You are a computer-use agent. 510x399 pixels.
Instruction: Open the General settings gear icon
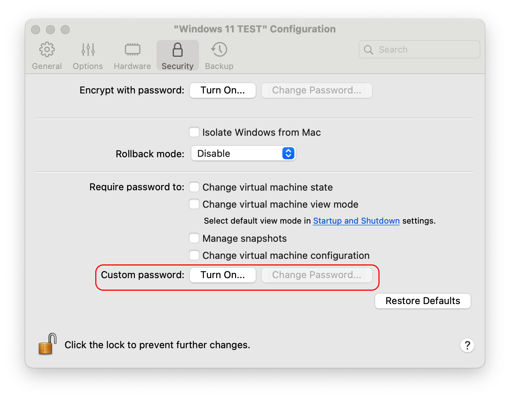(x=47, y=50)
